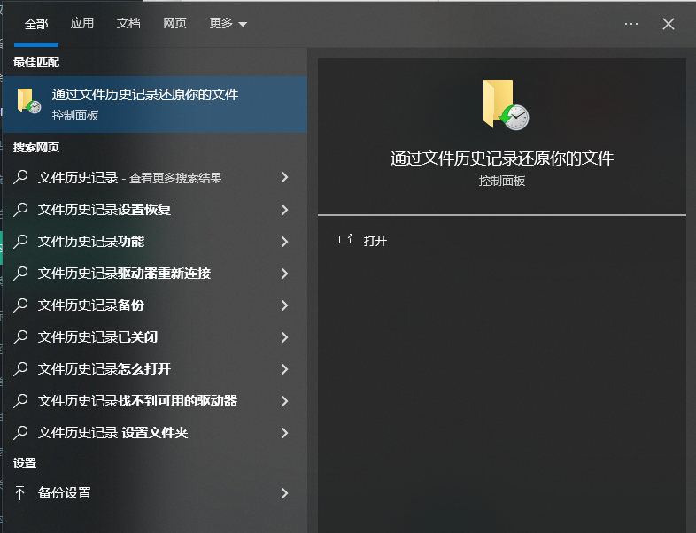Open the 更多 dropdown menu

(228, 23)
